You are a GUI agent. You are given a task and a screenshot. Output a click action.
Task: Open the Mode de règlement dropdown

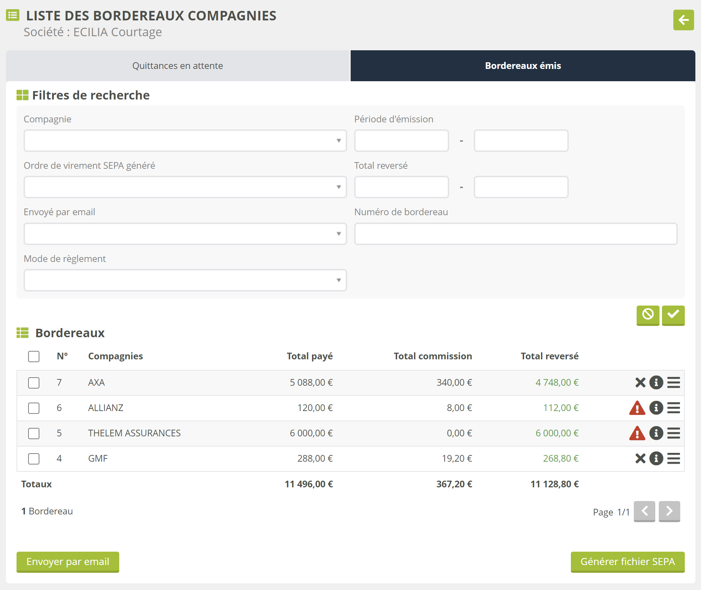click(185, 280)
